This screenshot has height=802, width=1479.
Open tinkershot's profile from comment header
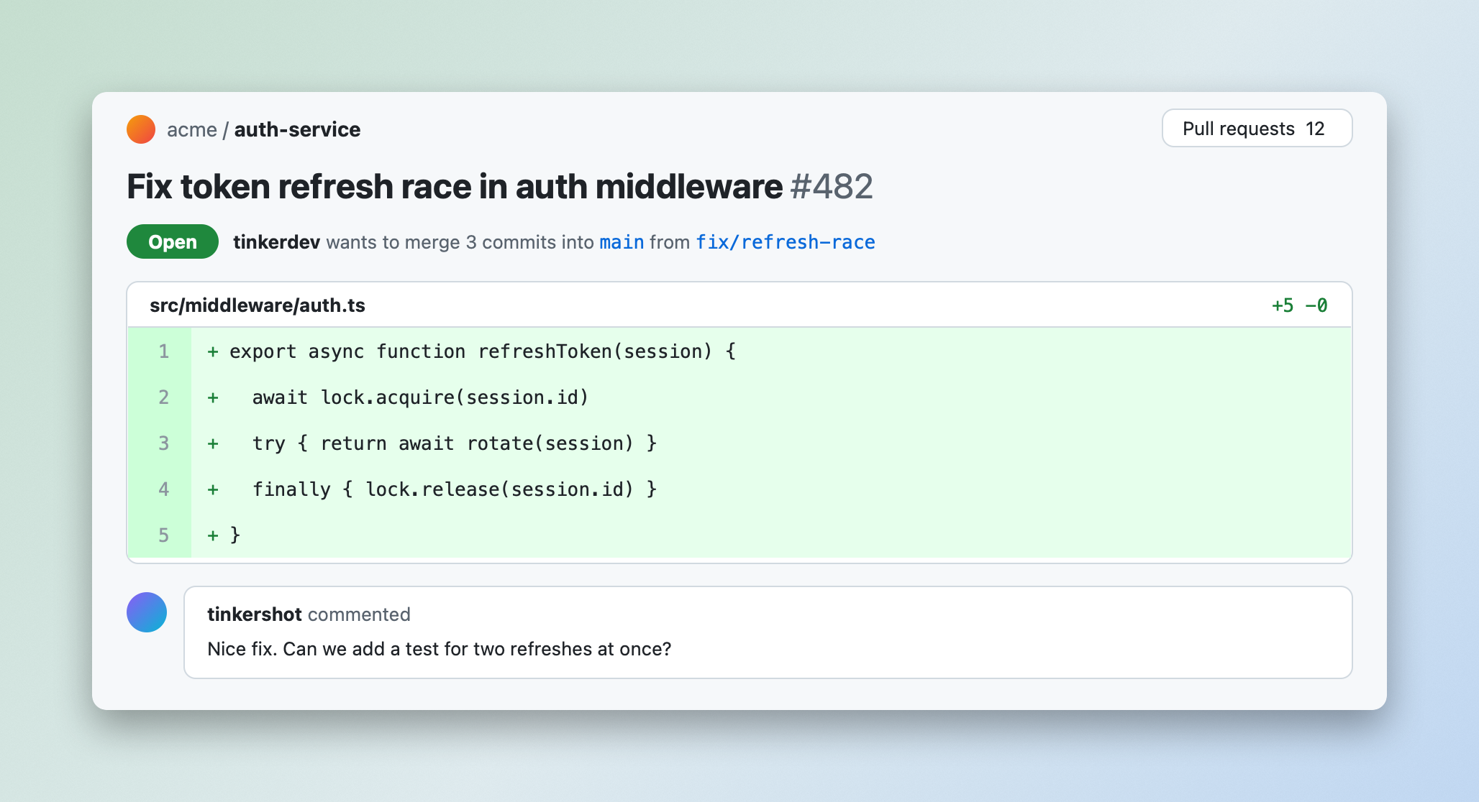click(x=254, y=614)
